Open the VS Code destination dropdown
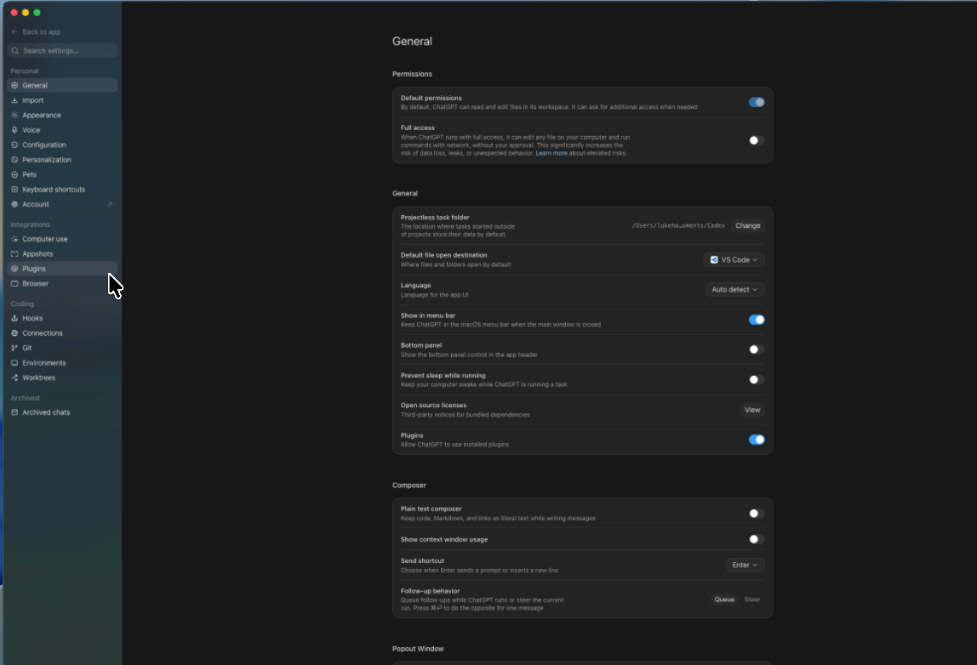Image resolution: width=977 pixels, height=665 pixels. [734, 259]
